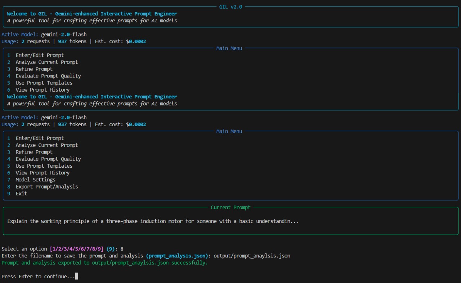Click the first "937 tokens" usage figure

(72, 41)
